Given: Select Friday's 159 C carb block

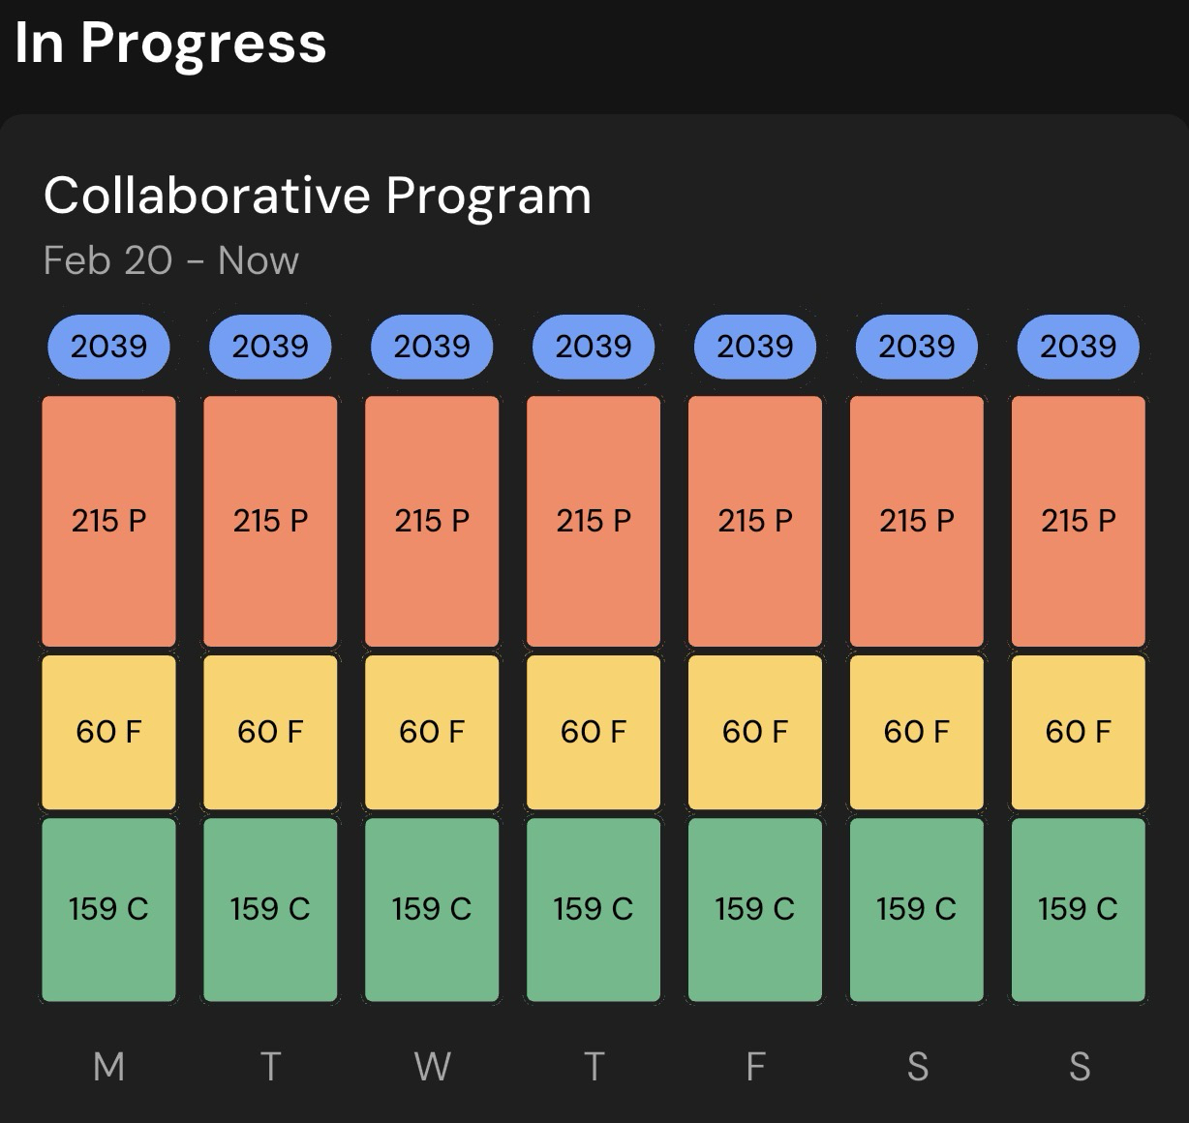Looking at the screenshot, I should [755, 909].
